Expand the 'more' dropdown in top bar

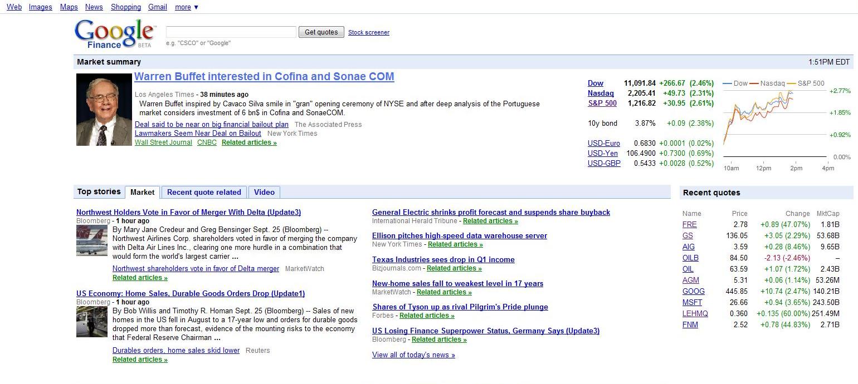187,7
